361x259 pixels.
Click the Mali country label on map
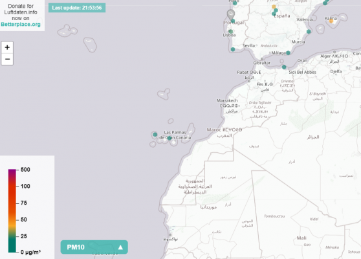tap(301, 238)
